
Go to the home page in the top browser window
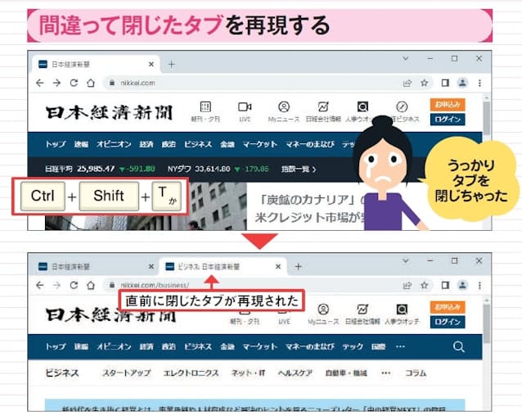(91, 83)
